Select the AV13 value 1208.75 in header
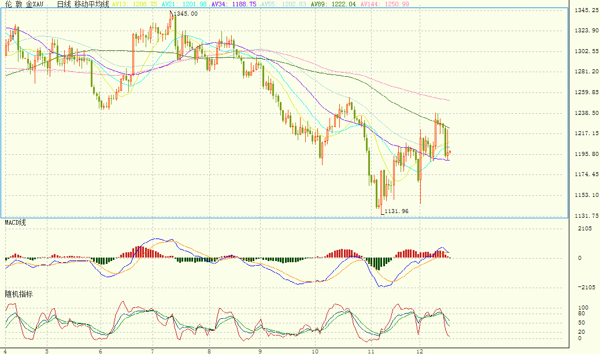This screenshot has width=600, height=354. [x=145, y=4]
